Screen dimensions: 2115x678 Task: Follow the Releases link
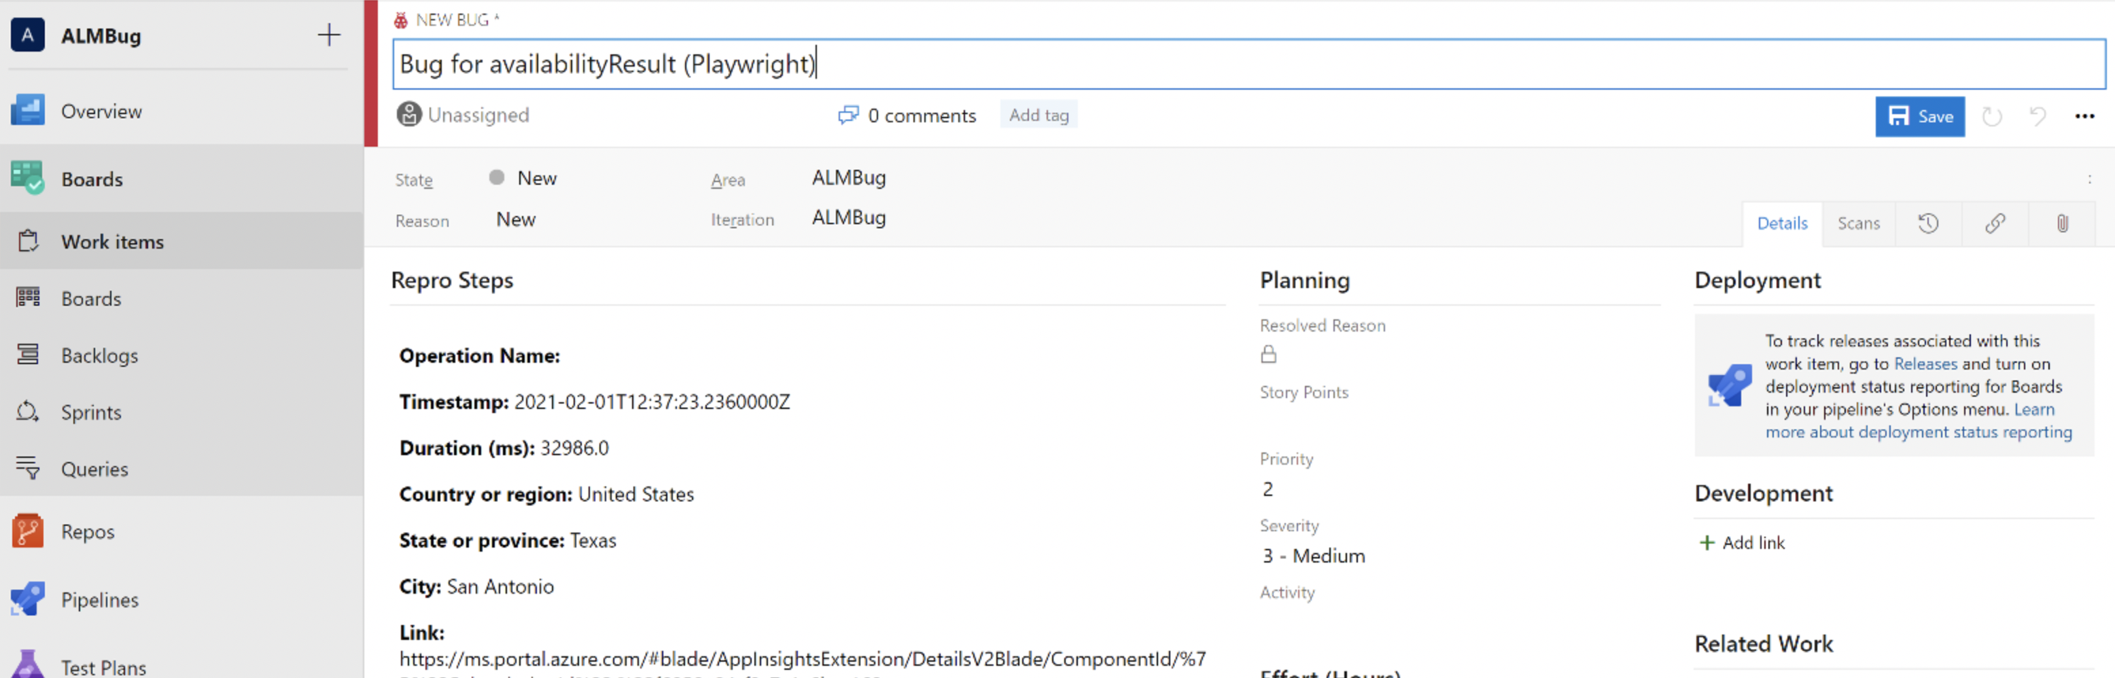tap(1925, 363)
